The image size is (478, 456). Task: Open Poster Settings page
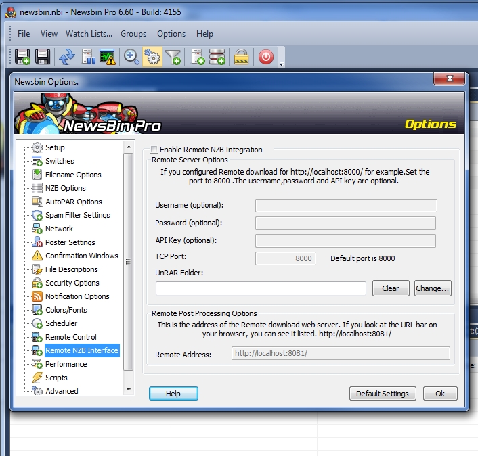click(x=70, y=242)
